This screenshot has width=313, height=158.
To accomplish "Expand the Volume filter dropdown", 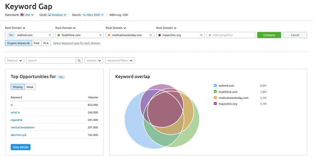I will click(x=94, y=61).
